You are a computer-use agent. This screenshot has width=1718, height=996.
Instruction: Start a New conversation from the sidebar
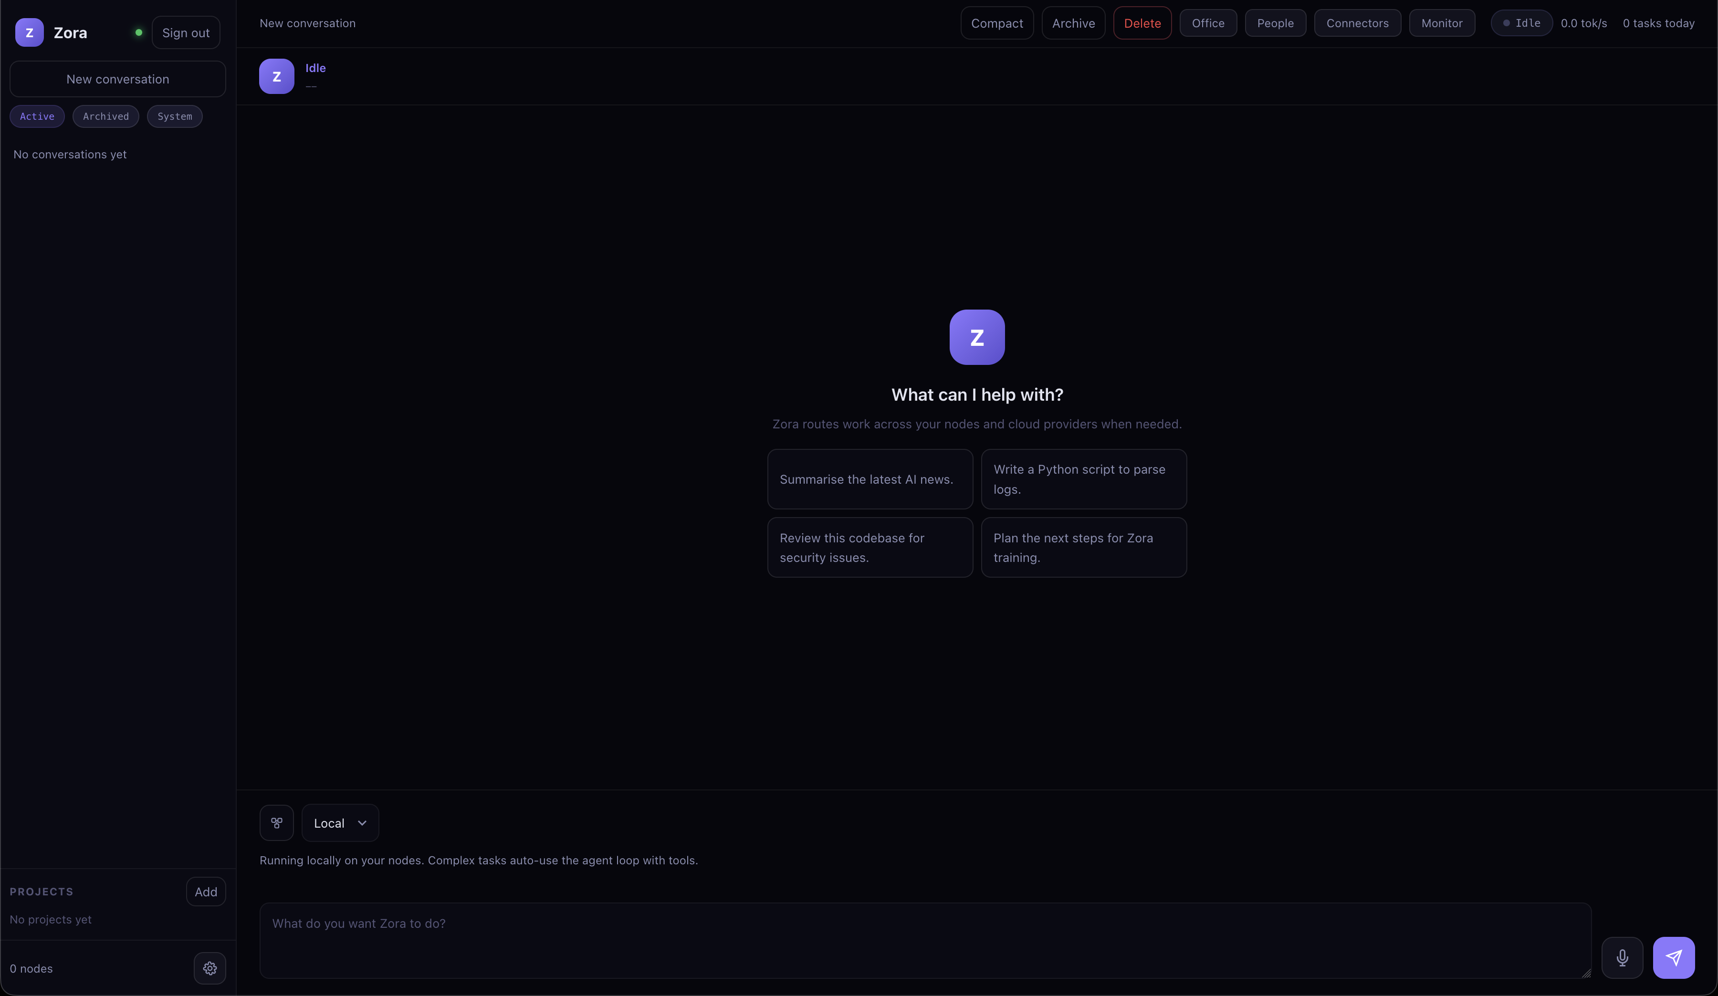[116, 79]
